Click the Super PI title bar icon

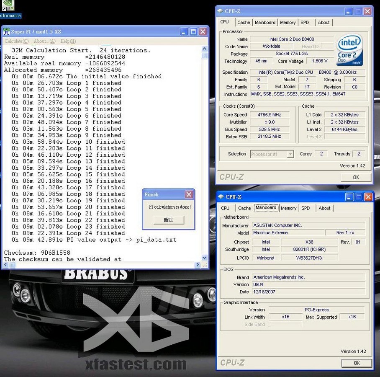[x=6, y=31]
